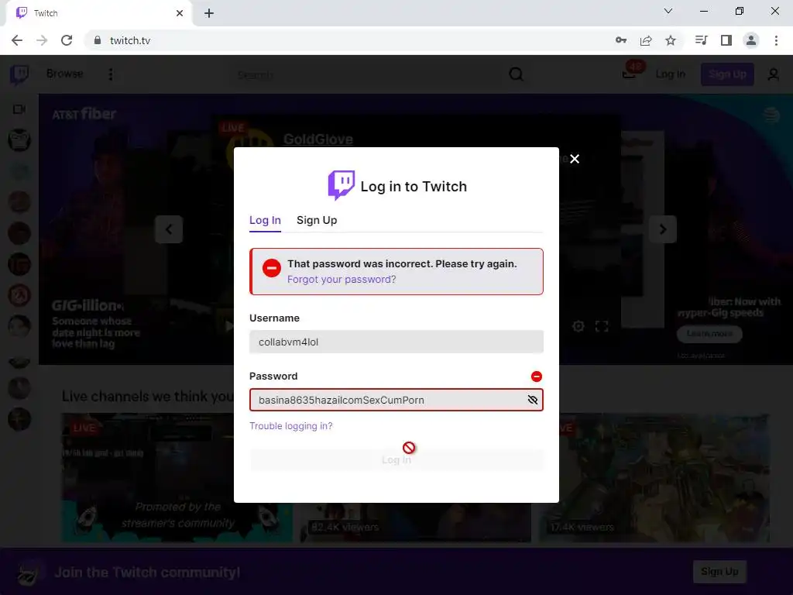The height and width of the screenshot is (595, 793).
Task: Focus the Password input field
Action: coord(396,400)
